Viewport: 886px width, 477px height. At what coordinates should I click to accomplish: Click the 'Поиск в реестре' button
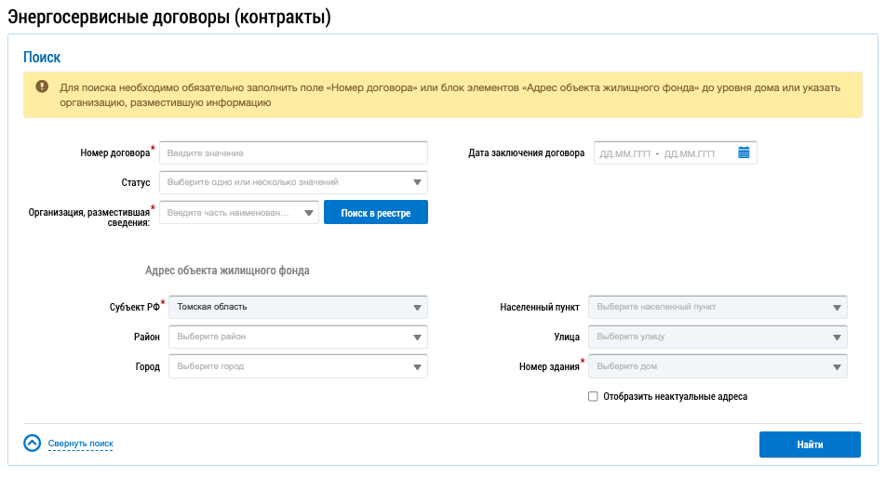pyautogui.click(x=375, y=213)
